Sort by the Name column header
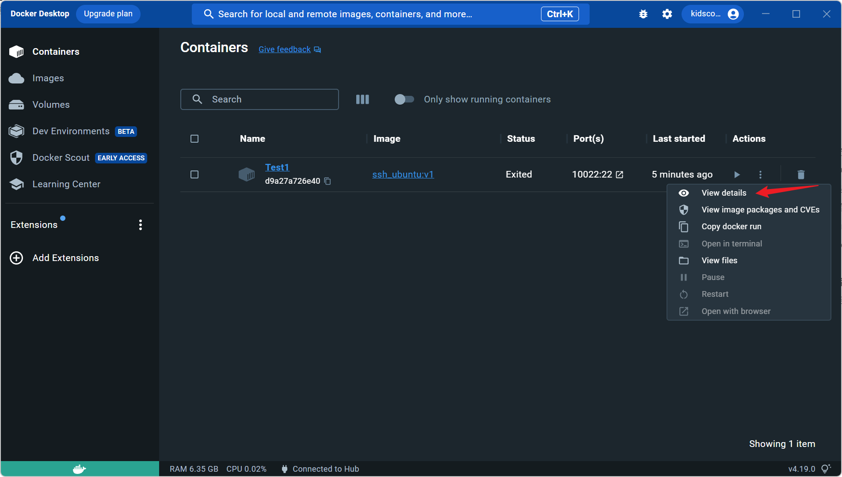This screenshot has height=477, width=842. (252, 139)
